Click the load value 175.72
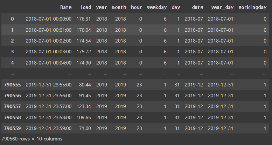The image size is (272, 145). click(84, 52)
